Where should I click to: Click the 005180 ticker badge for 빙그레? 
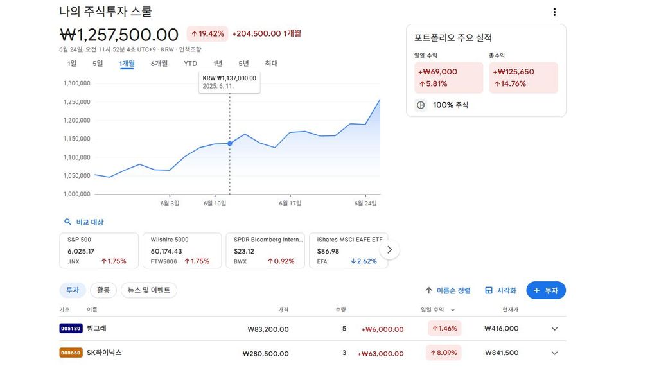70,329
